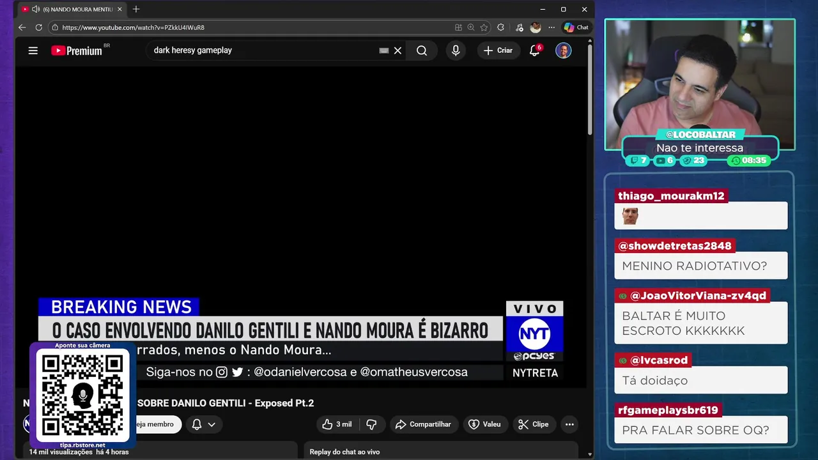Click the streamer webcam overlay
The width and height of the screenshot is (818, 460).
coord(700,83)
